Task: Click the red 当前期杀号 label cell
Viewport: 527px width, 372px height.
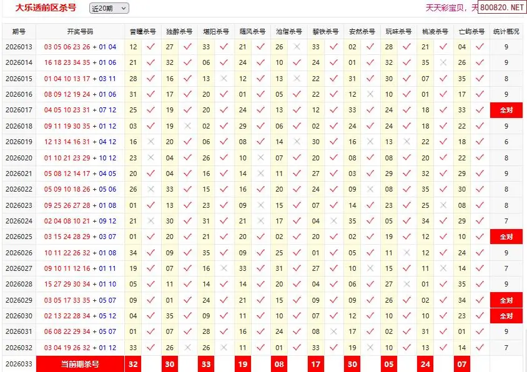Action: click(x=80, y=364)
